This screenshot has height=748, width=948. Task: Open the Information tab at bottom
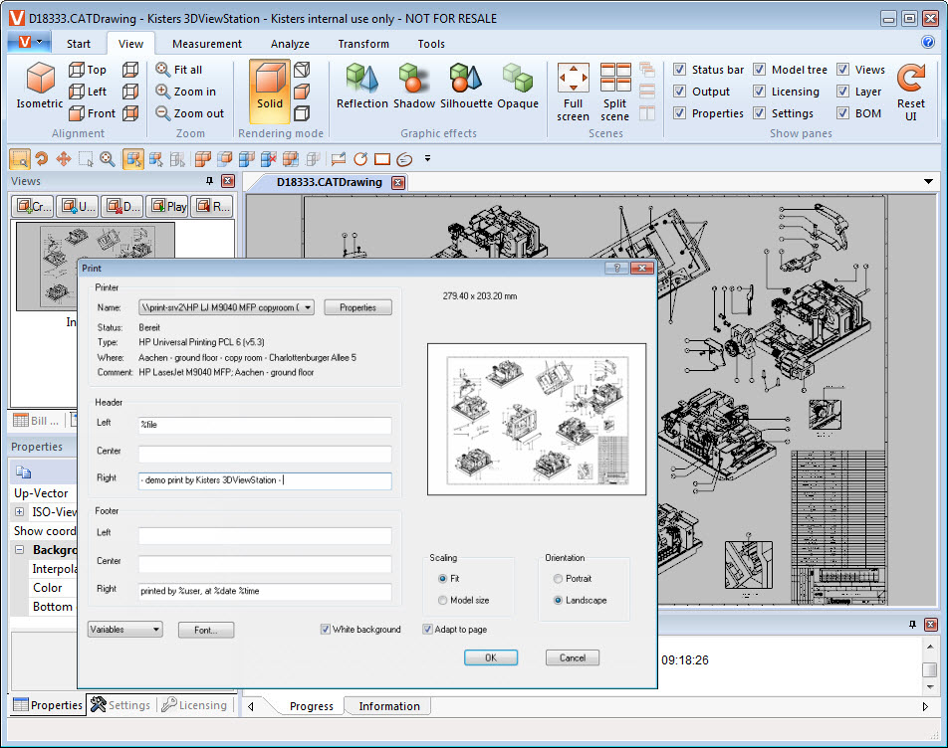(387, 705)
